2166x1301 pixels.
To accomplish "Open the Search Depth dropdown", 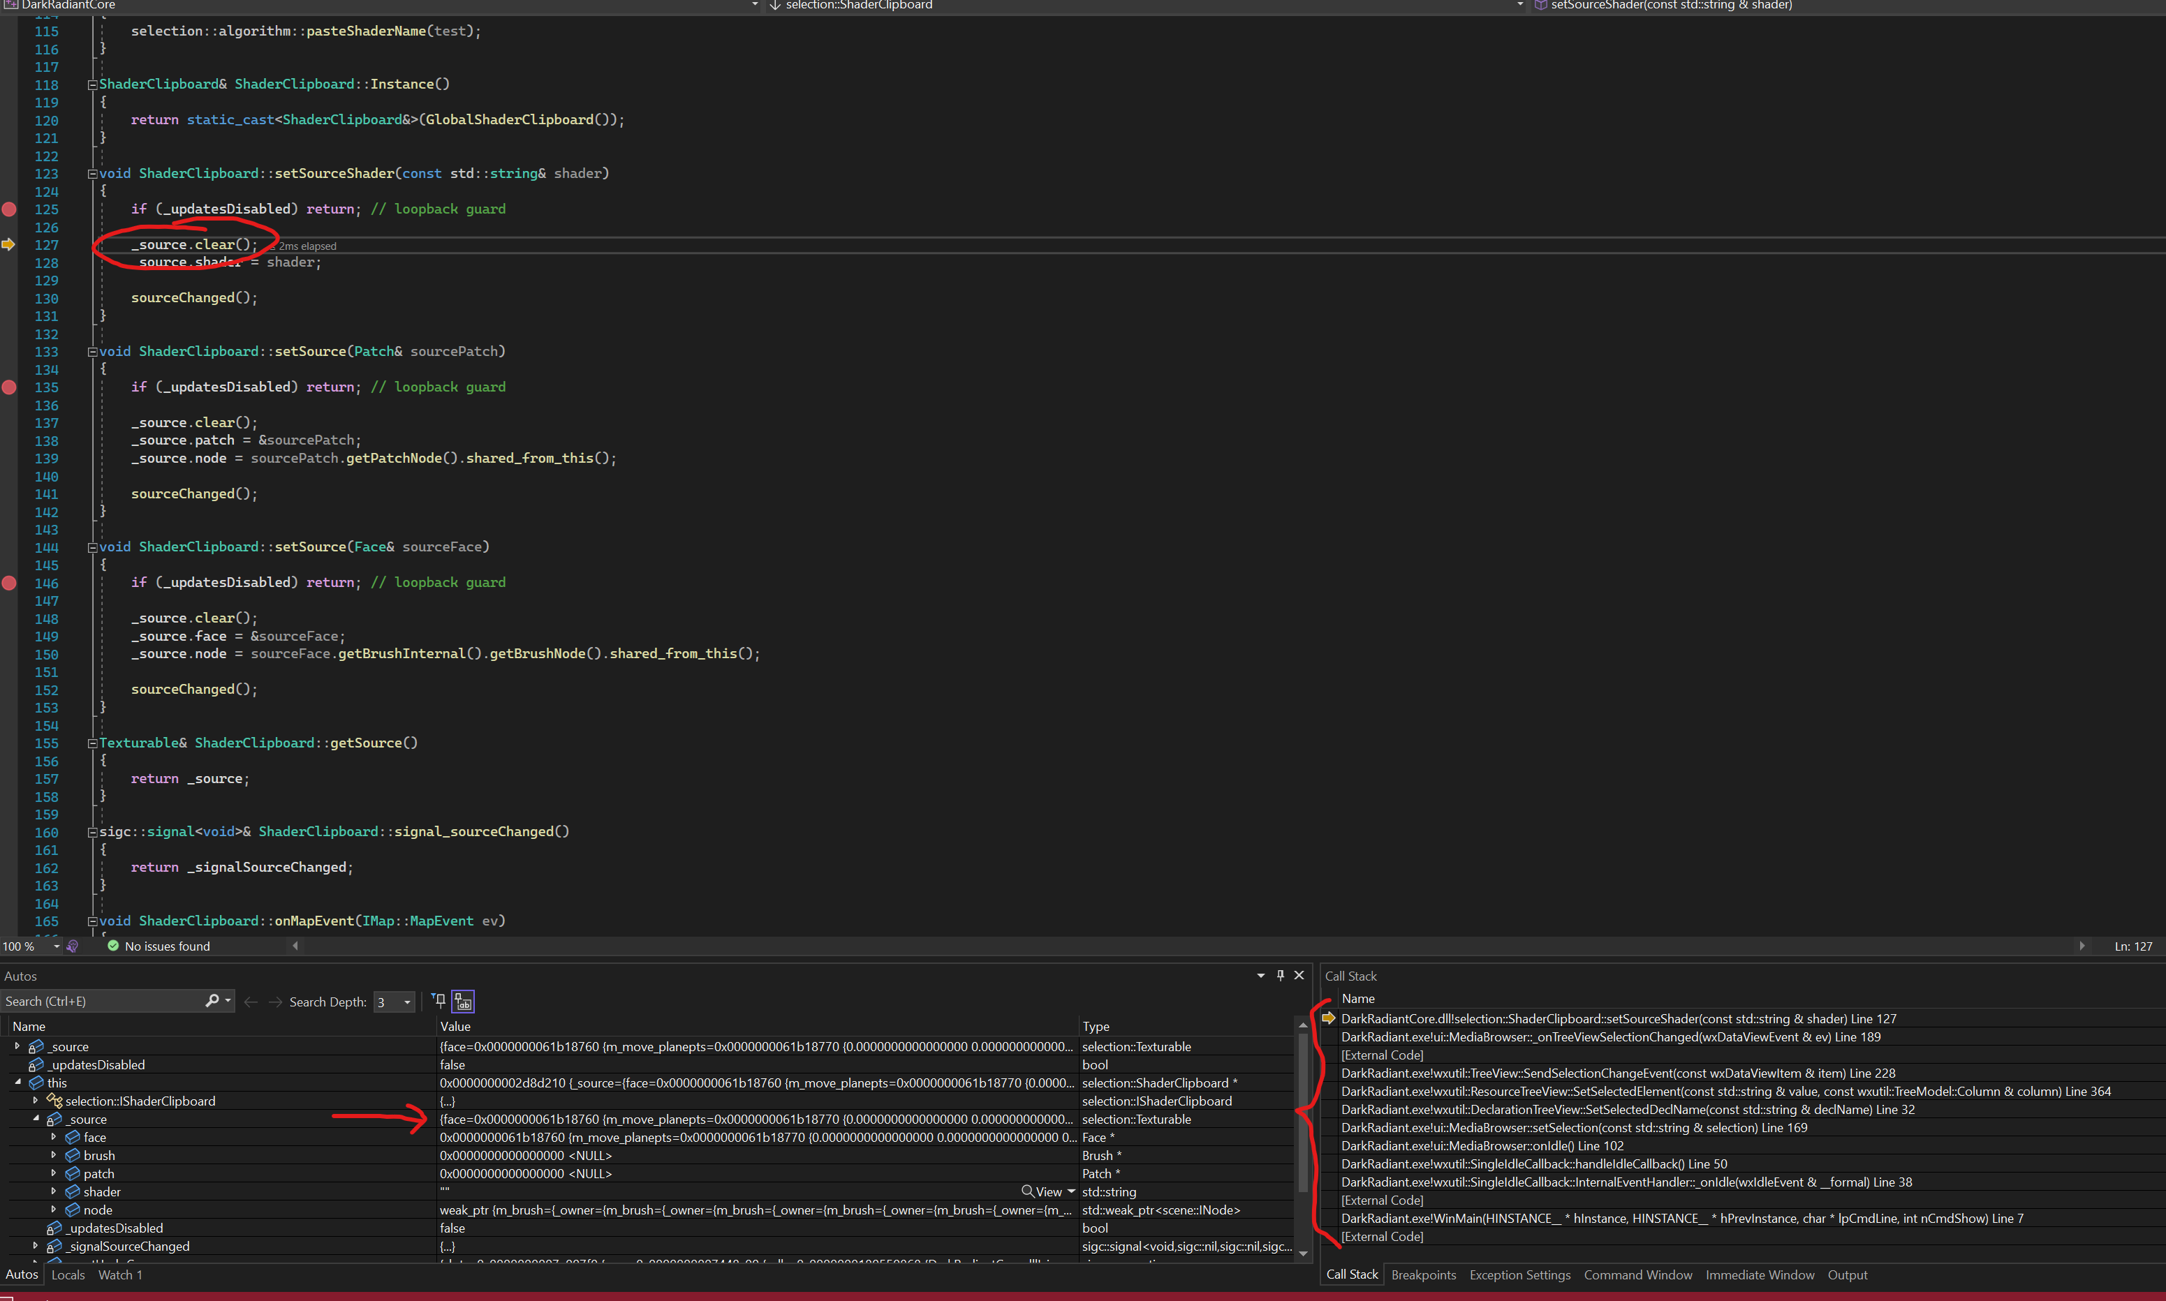I will coord(407,1001).
